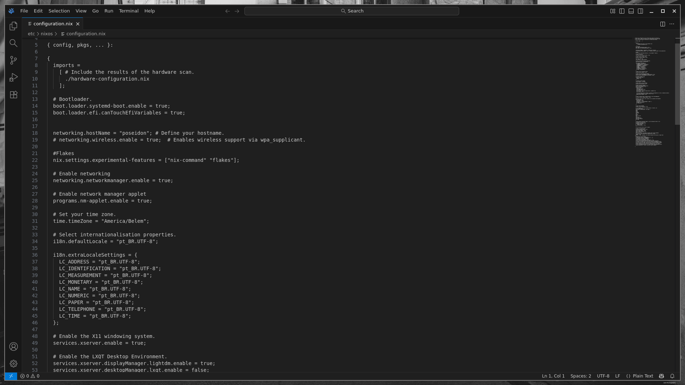685x385 pixels.
Task: Click the notifications bell in status bar
Action: [672, 376]
